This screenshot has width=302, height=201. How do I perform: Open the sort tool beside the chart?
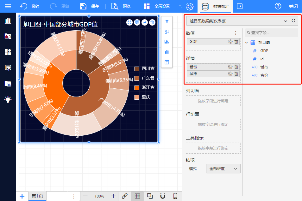[x=167, y=32]
